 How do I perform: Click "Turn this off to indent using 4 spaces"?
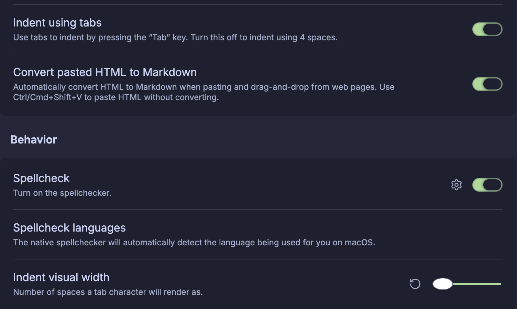264,38
